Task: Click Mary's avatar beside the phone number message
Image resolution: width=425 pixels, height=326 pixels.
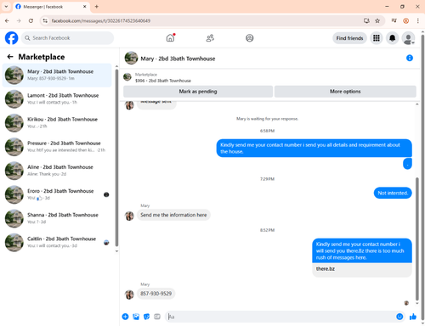Action: click(129, 295)
